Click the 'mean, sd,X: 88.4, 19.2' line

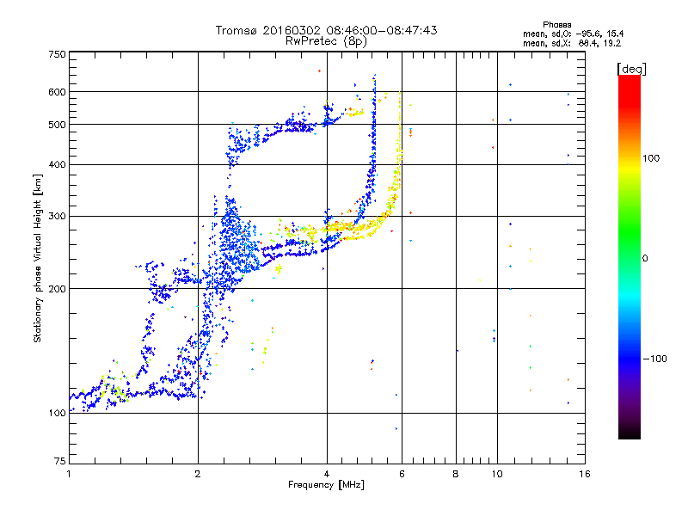(572, 44)
